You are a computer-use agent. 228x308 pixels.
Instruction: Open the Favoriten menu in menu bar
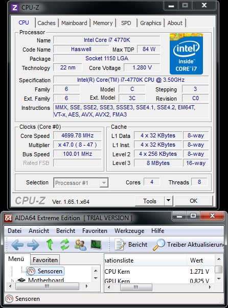(95, 230)
